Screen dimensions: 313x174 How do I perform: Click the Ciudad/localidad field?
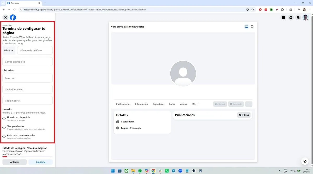tap(27, 89)
